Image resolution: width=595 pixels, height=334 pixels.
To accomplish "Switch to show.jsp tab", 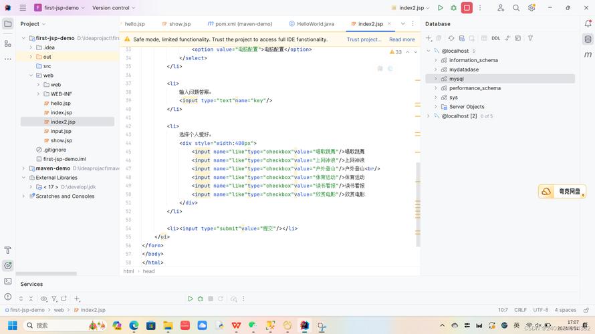I will pos(176,23).
